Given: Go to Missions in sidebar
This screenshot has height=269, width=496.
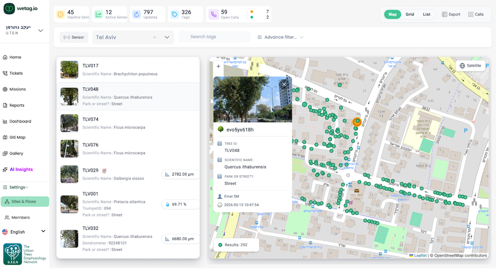Looking at the screenshot, I should tap(17, 89).
